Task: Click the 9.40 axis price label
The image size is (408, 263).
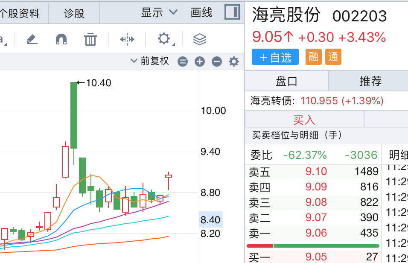Action: (x=210, y=152)
